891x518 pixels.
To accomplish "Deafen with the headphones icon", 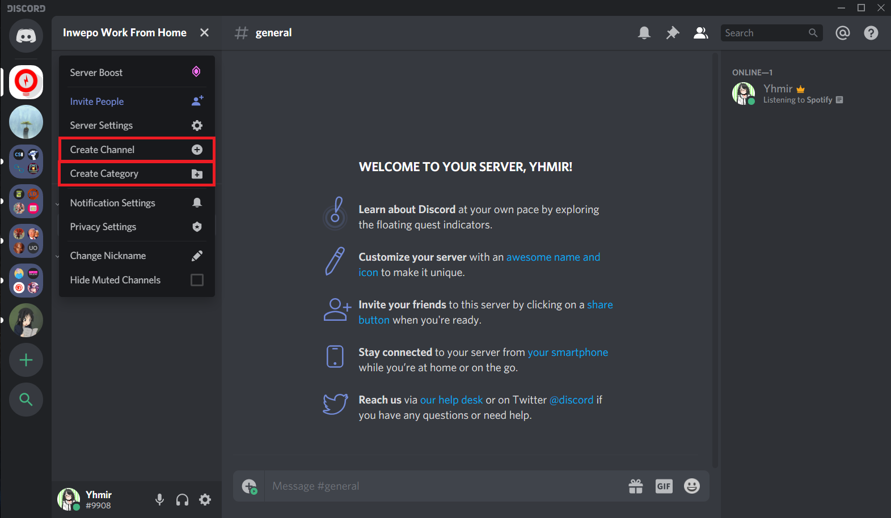I will (182, 499).
